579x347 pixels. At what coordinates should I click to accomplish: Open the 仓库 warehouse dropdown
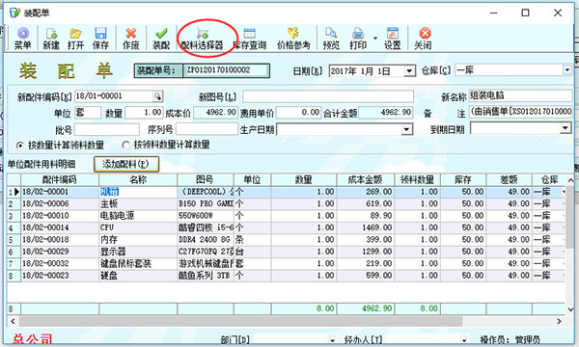(566, 69)
